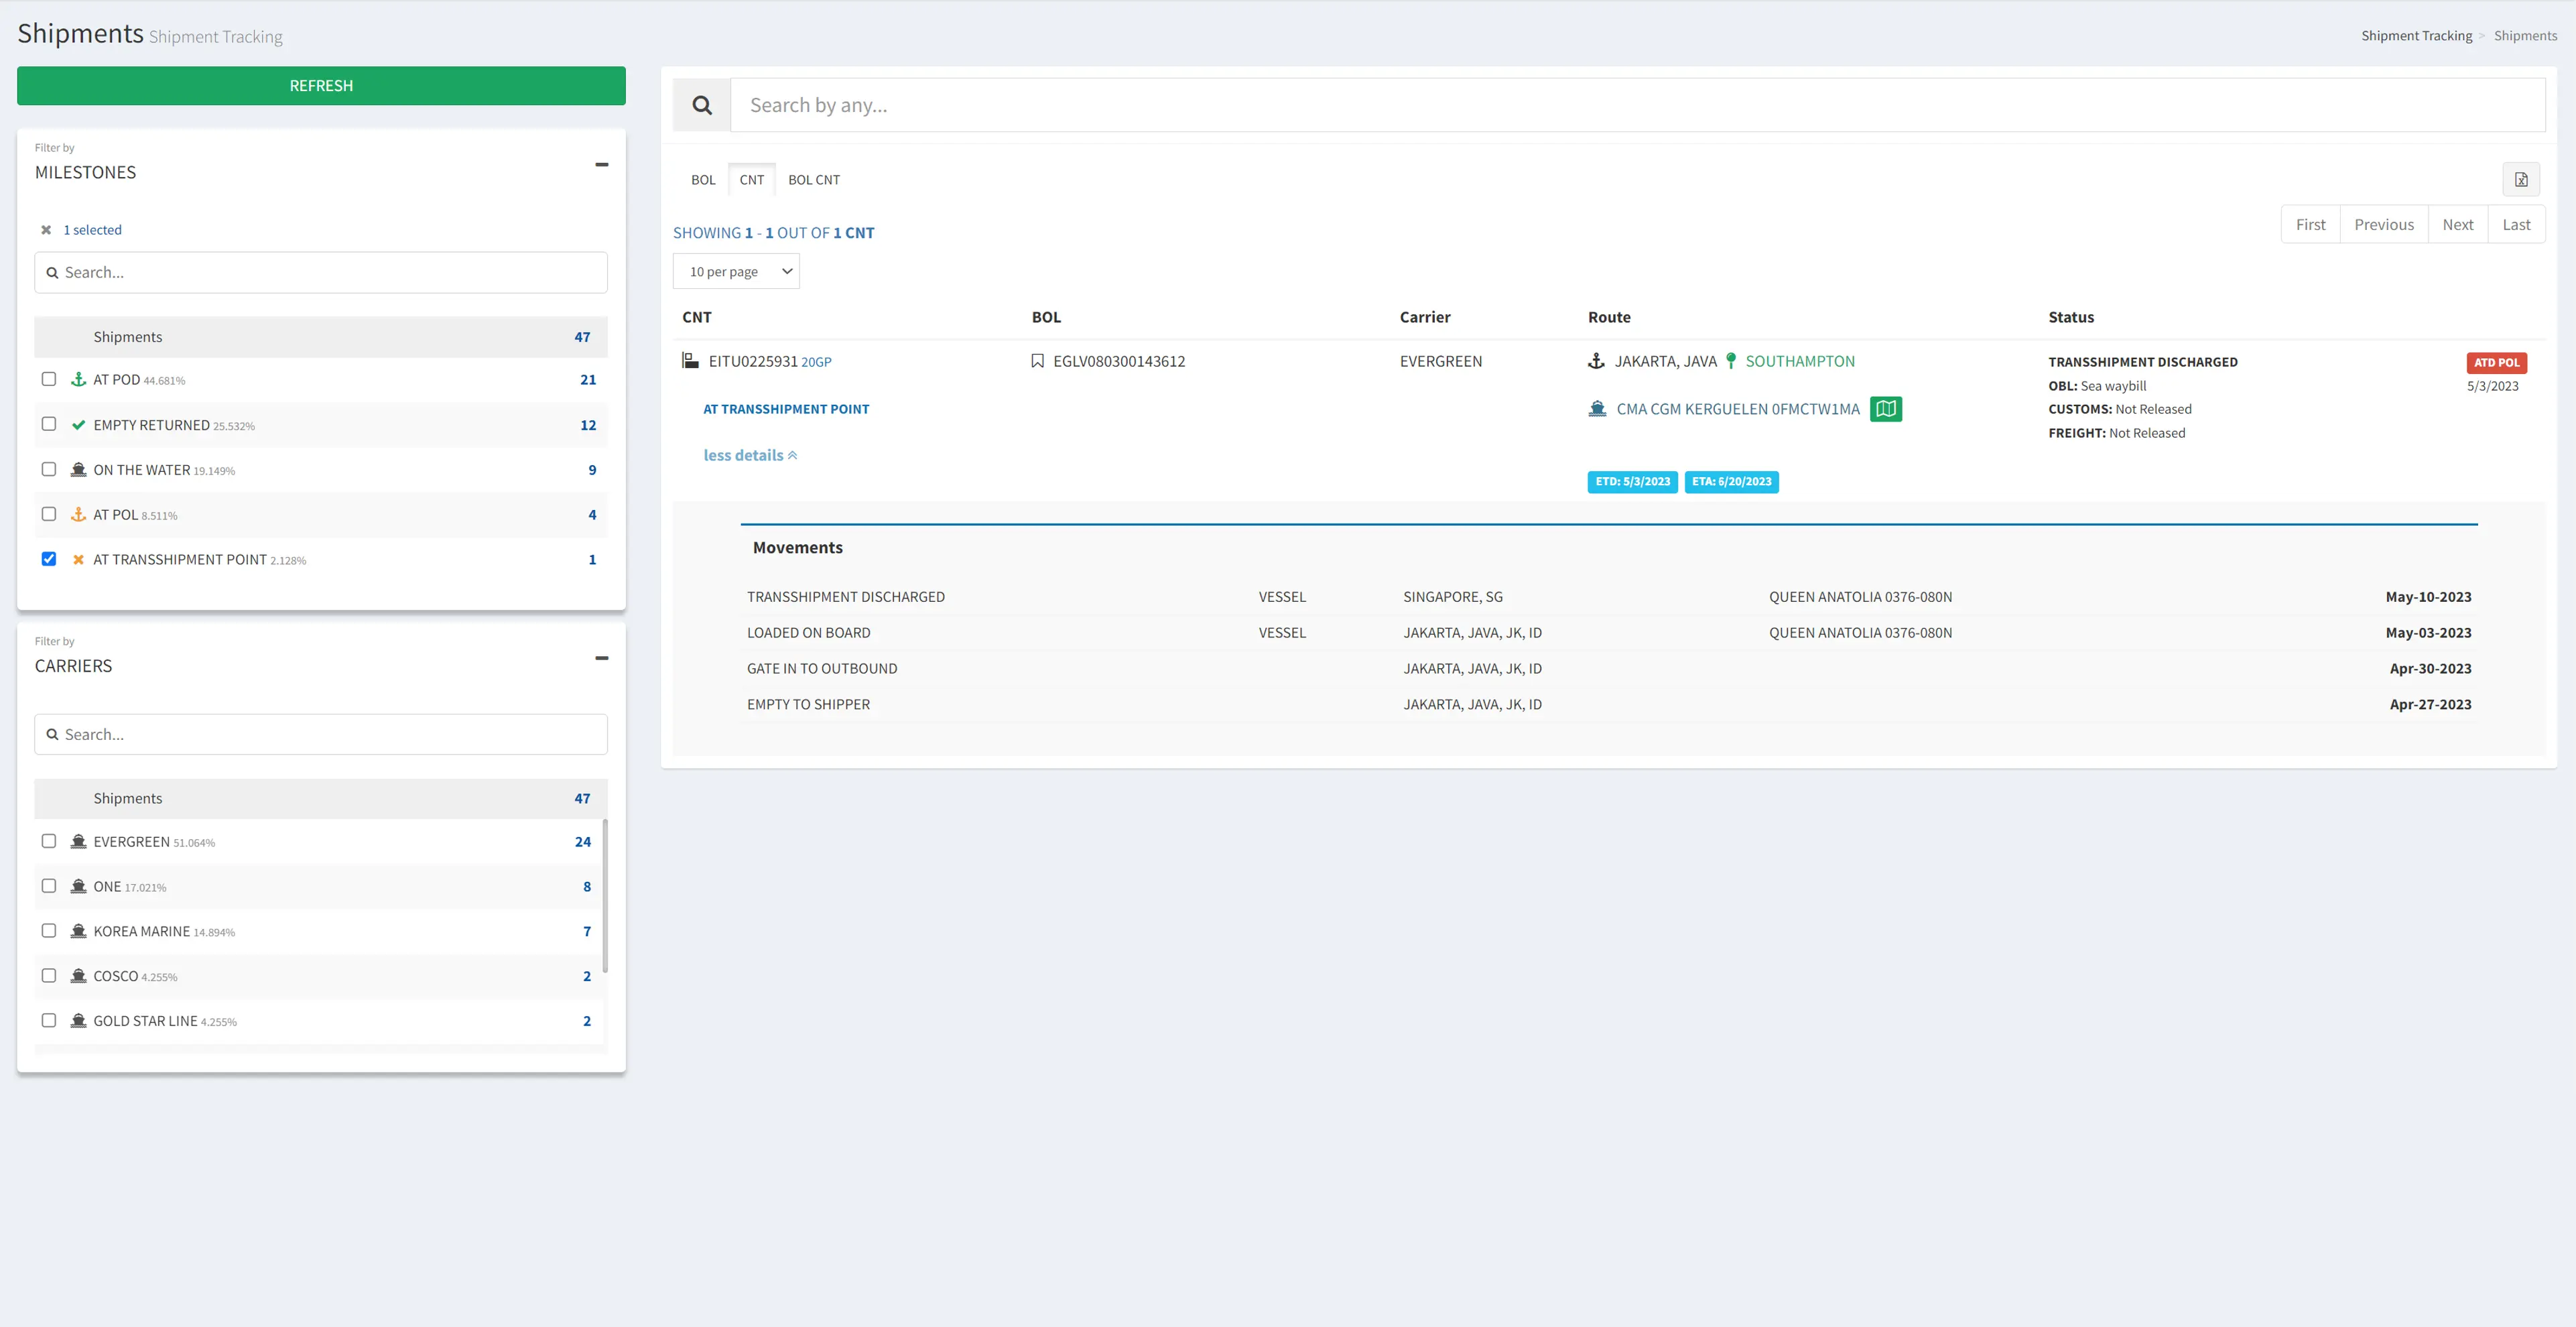Click the anchor icon next to JAKARTA, JAVA

(1597, 361)
